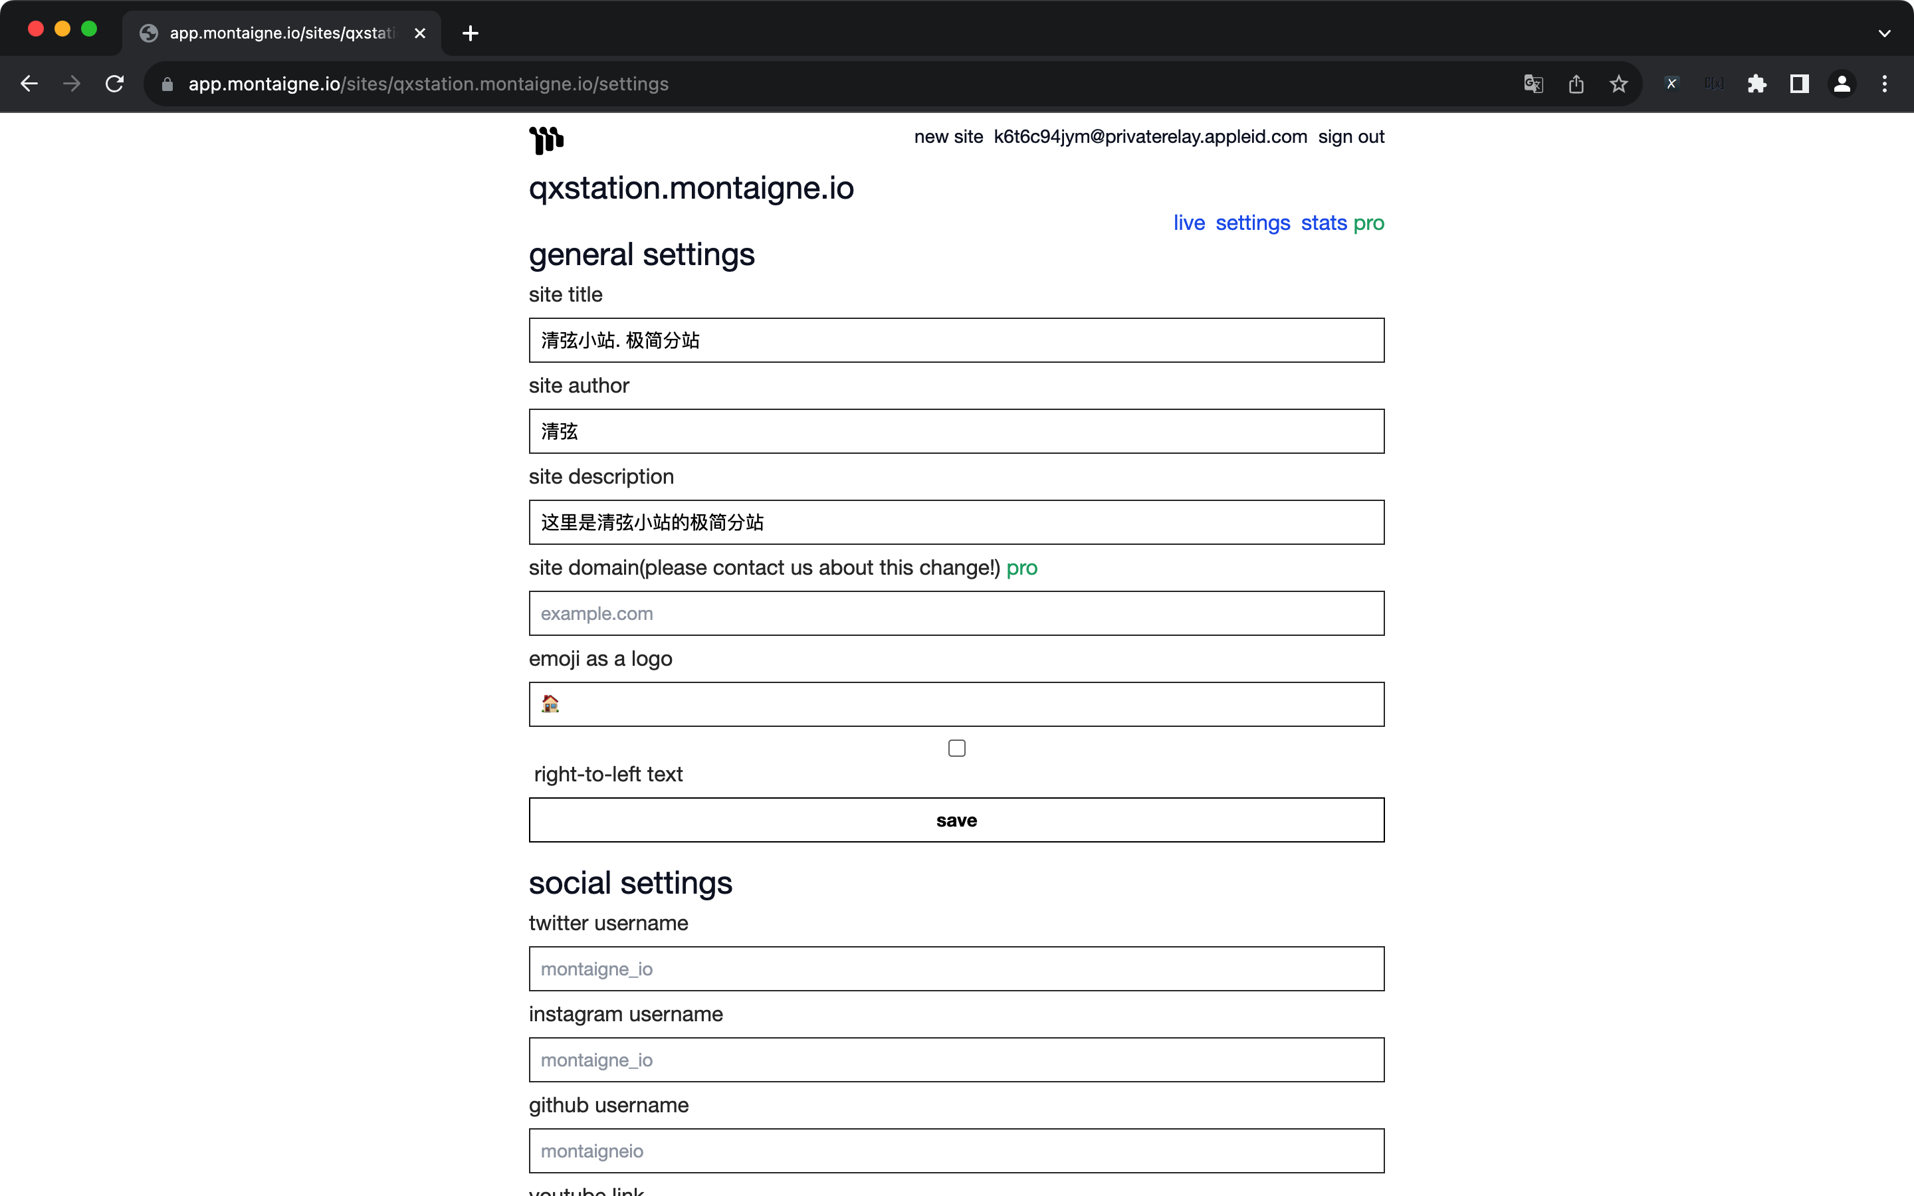Click the social settings heading
Viewport: 1914px width, 1196px height.
click(x=630, y=884)
